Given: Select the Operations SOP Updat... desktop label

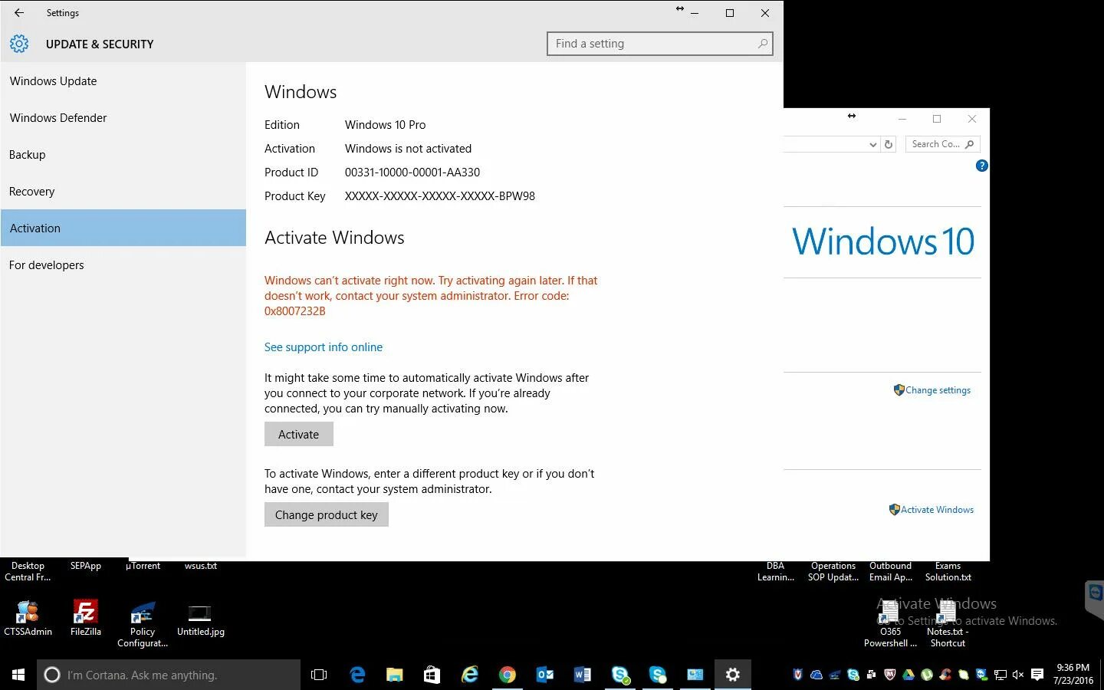Looking at the screenshot, I should point(833,572).
